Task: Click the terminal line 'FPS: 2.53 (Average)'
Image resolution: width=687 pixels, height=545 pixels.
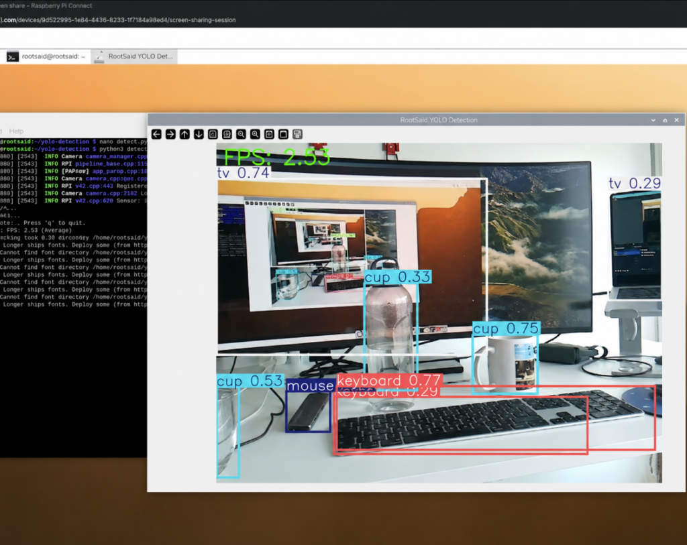Action: coord(39,230)
